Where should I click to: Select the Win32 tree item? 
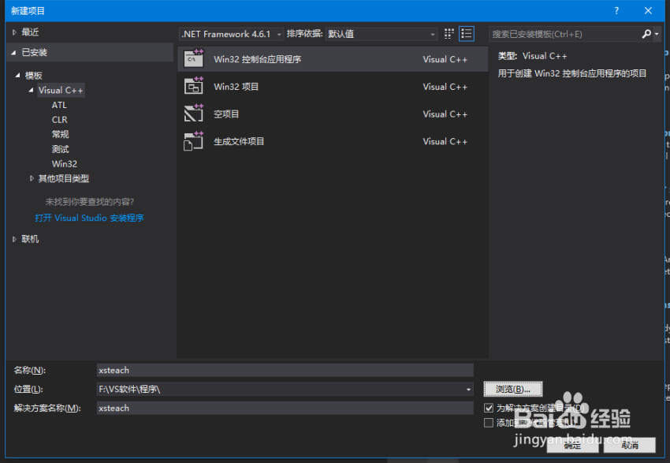click(64, 164)
